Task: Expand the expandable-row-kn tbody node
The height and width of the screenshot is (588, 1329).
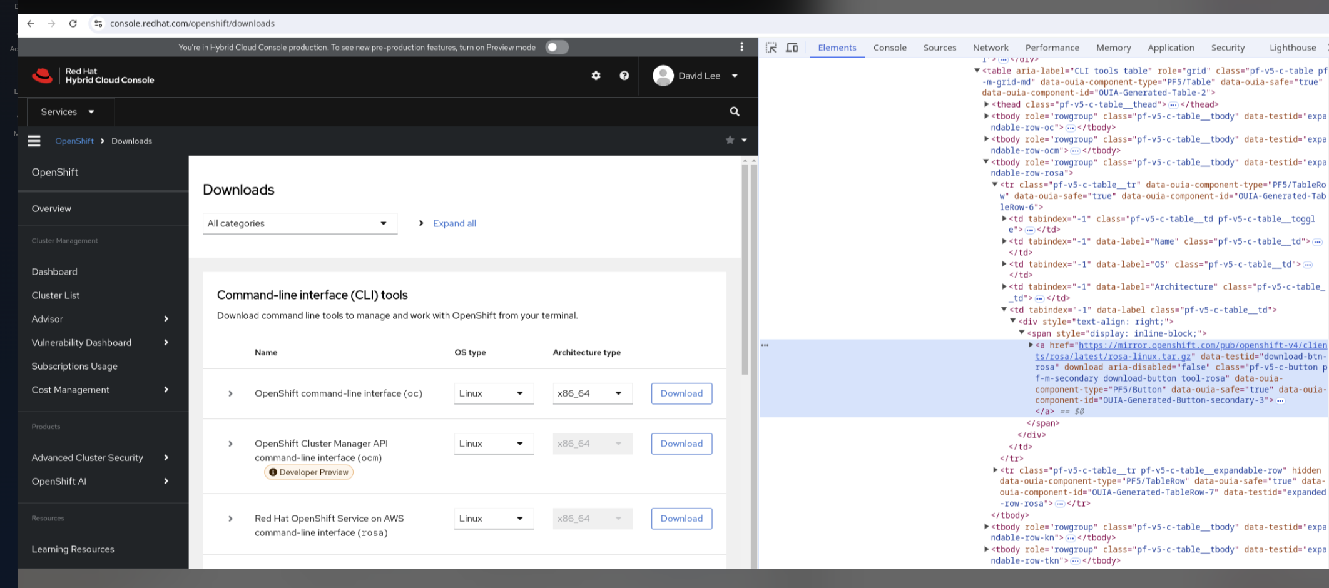Action: coord(987,527)
